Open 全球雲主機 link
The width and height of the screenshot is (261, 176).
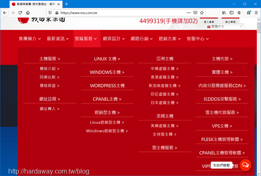(164, 134)
